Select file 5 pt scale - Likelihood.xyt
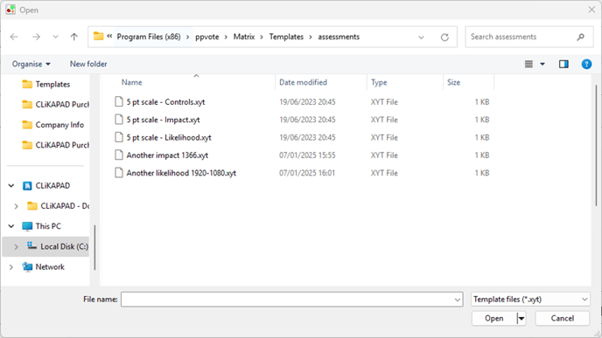Screen dimensions: 602x338 coord(169,138)
